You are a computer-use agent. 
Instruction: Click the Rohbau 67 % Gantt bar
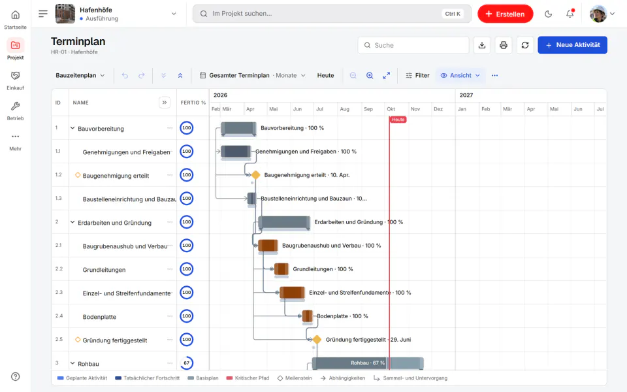tap(368, 363)
